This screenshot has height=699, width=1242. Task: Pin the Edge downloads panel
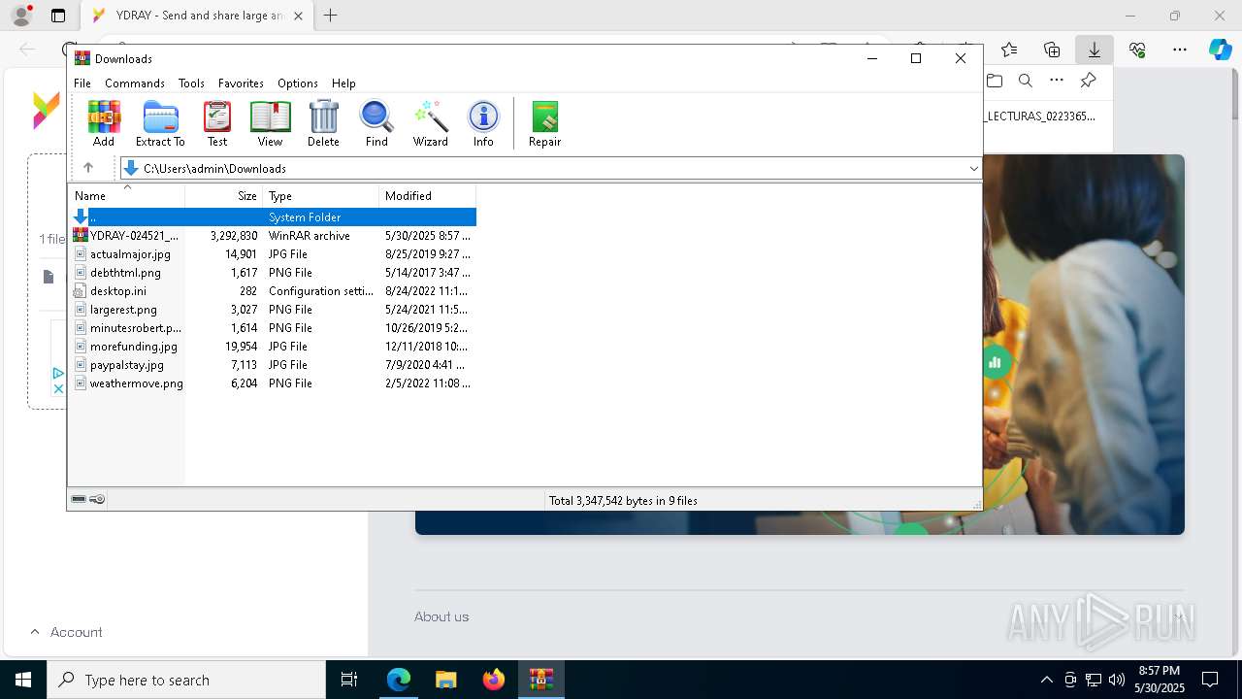tap(1088, 81)
